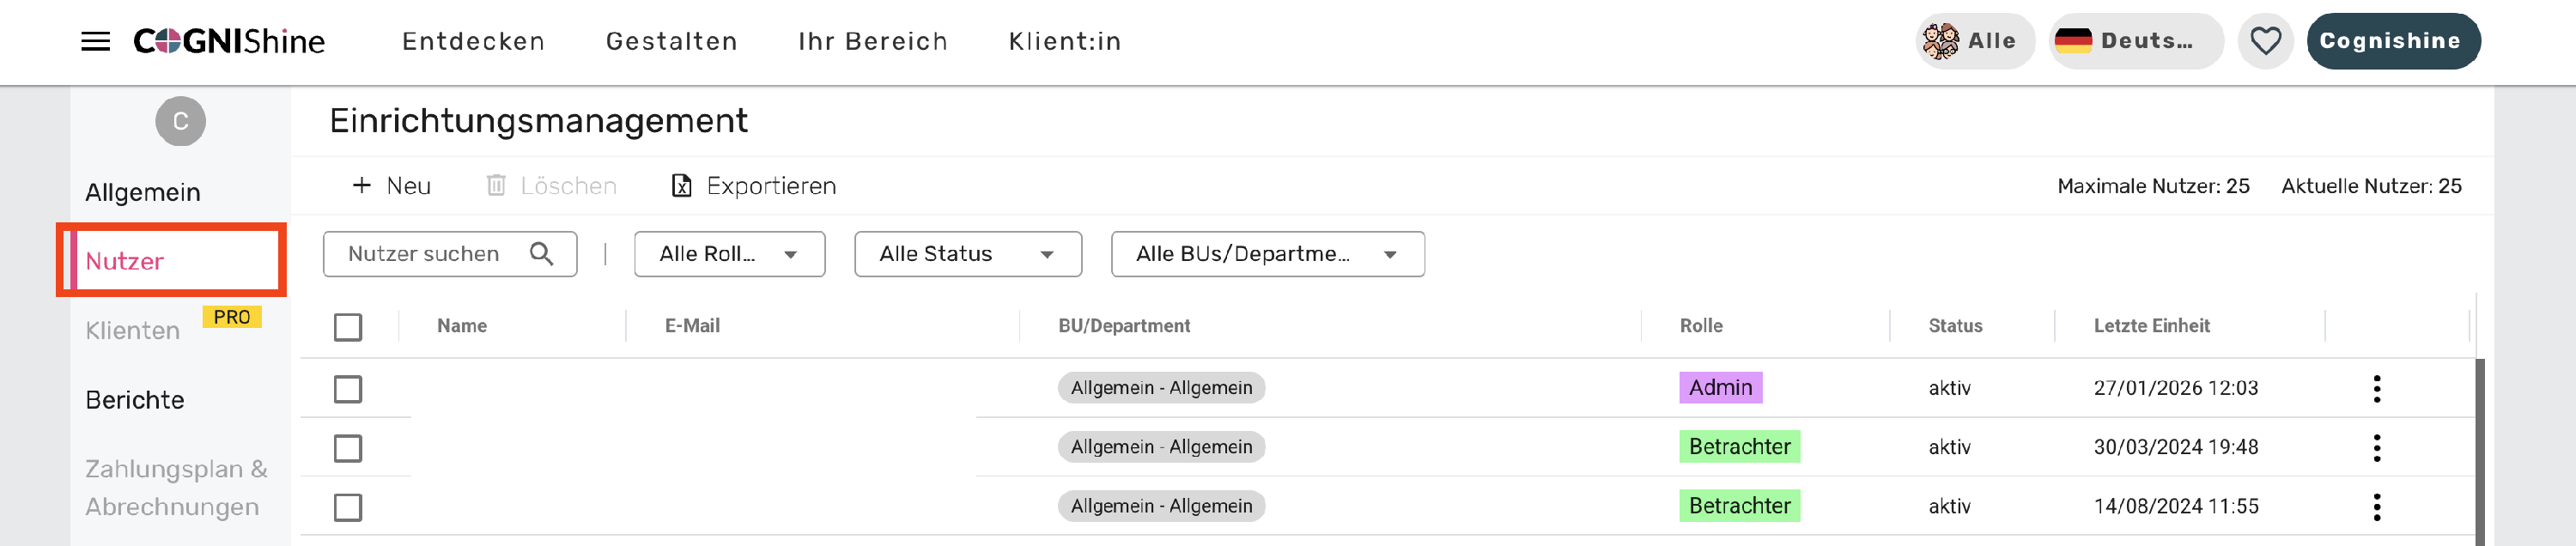This screenshot has height=546, width=2576.
Task: Toggle the select-all checkbox in table header
Action: tap(348, 327)
